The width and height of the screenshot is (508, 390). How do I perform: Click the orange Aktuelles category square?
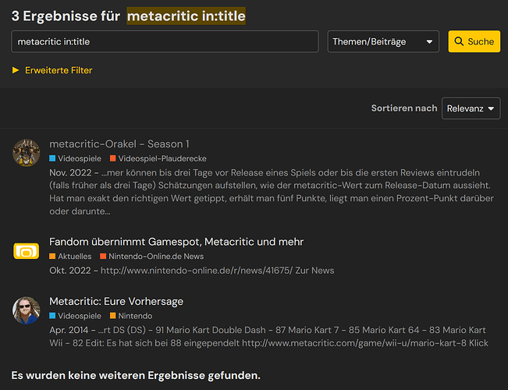(52, 256)
